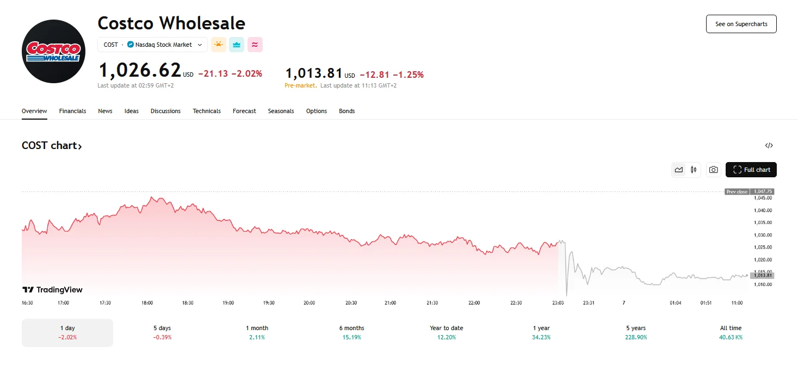Viewport: 798px width, 366px height.
Task: Click the TradingView watermark logo
Action: pyautogui.click(x=53, y=290)
